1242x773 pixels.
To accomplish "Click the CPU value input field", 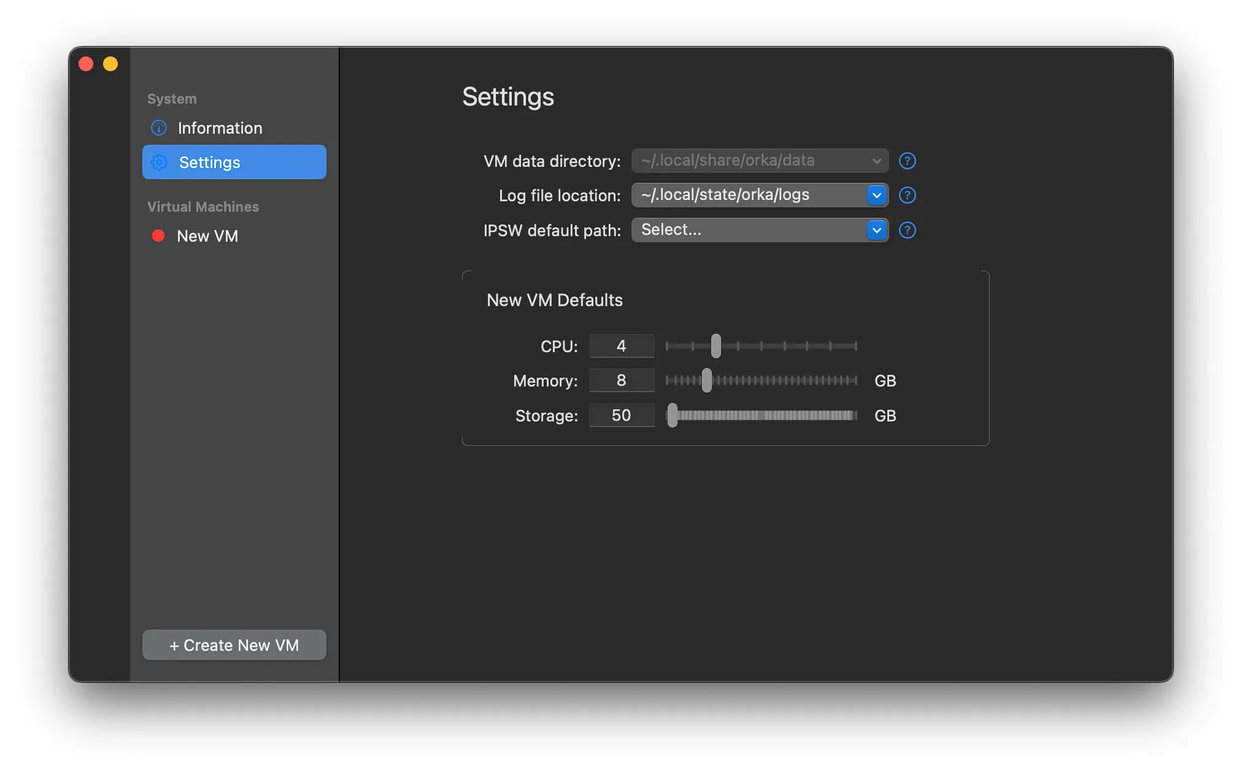I will tap(620, 345).
